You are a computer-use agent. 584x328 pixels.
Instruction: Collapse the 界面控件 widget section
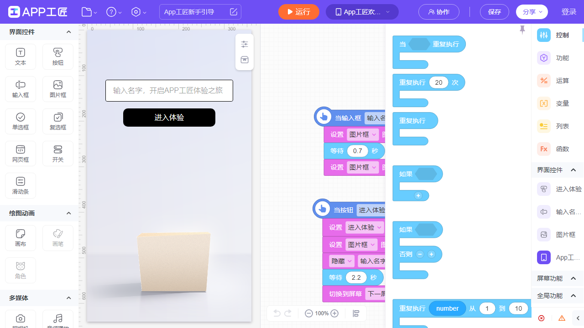pyautogui.click(x=68, y=32)
